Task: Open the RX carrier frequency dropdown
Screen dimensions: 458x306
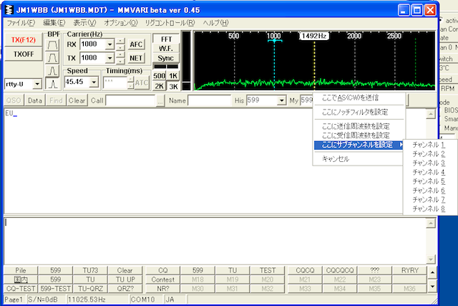Action: pos(109,44)
